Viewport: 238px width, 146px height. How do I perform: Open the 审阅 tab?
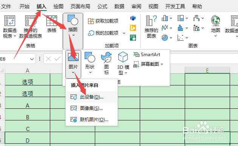(136, 6)
